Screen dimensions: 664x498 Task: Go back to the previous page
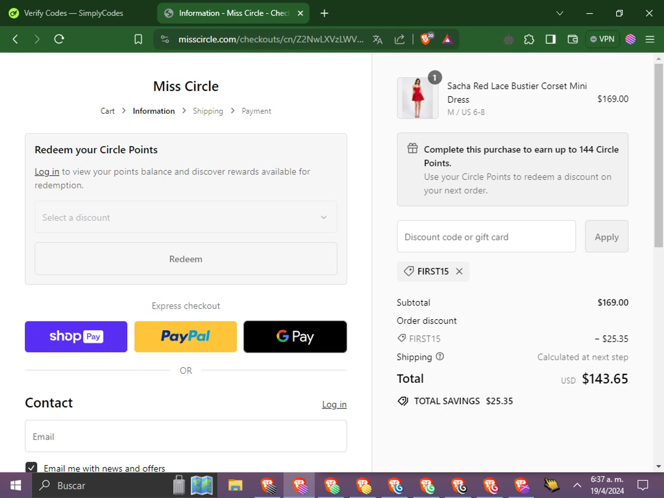point(15,39)
